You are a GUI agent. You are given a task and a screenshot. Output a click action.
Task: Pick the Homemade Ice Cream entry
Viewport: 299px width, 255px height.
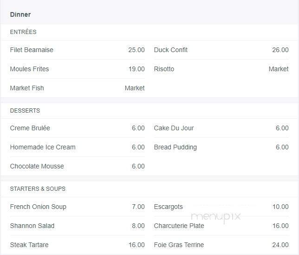point(43,147)
